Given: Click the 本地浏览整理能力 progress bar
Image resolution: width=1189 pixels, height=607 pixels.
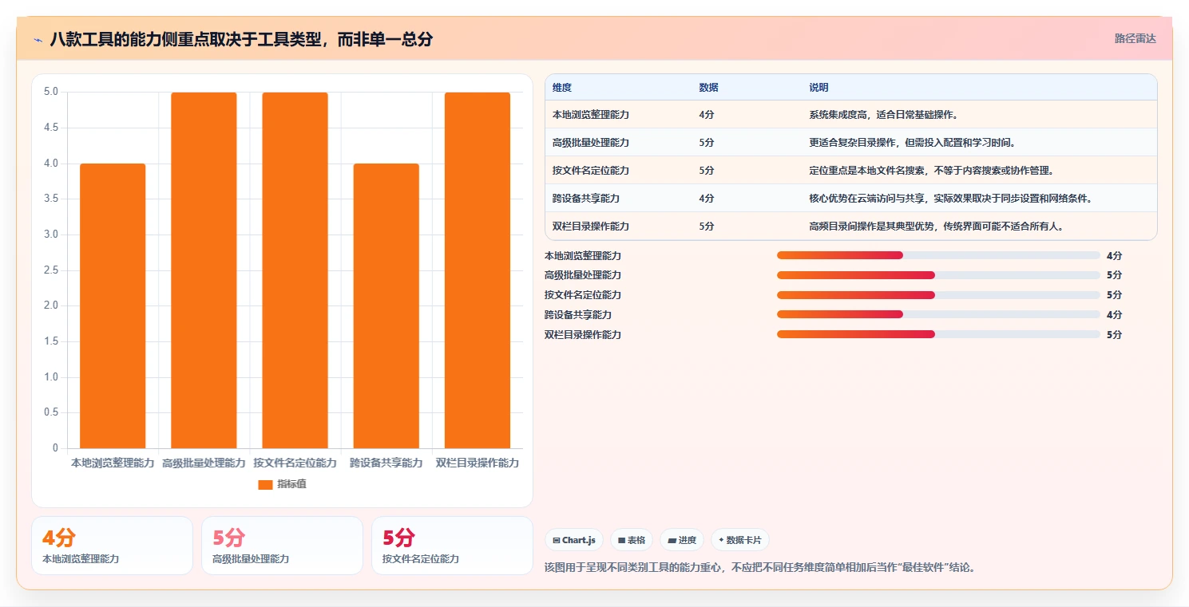Looking at the screenshot, I should [938, 255].
